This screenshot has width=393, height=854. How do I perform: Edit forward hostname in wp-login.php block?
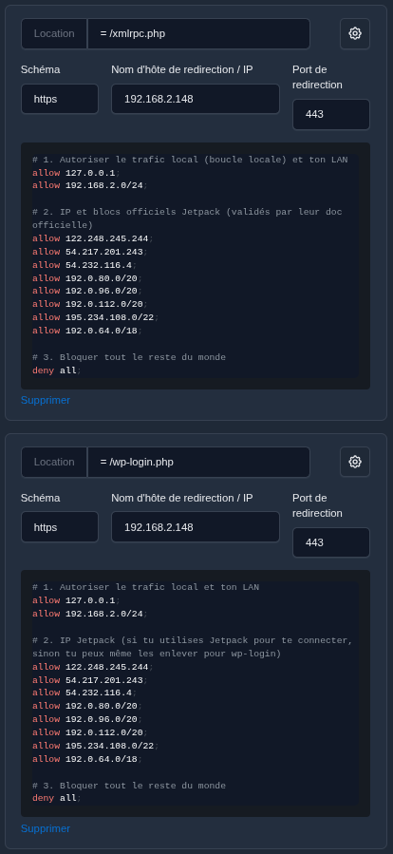click(196, 527)
